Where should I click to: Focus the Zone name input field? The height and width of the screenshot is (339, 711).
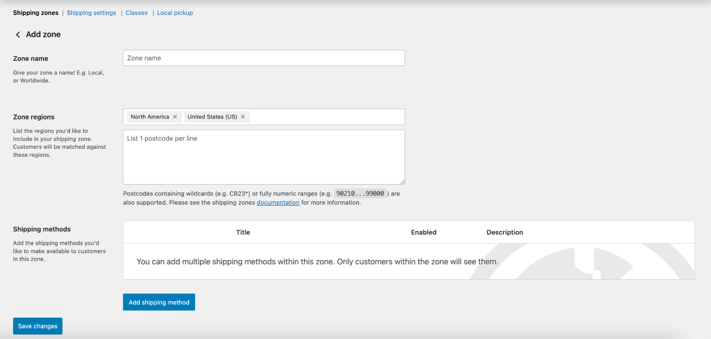pyautogui.click(x=263, y=58)
